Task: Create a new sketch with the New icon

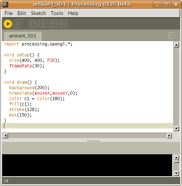Action: [x=33, y=24]
